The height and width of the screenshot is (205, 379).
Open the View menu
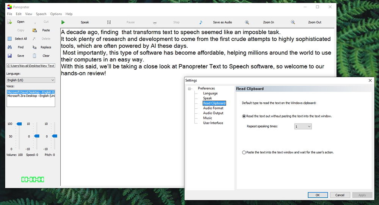pos(28,14)
